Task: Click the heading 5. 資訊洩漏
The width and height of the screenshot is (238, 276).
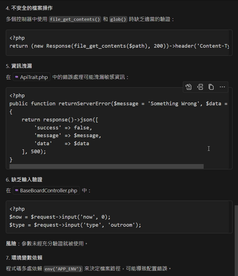Action: [19, 66]
